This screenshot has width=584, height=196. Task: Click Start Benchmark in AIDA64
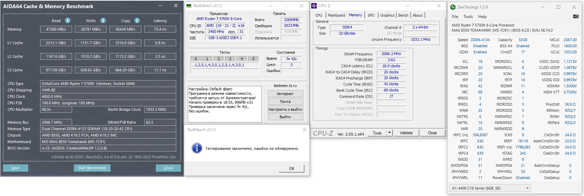pos(92,168)
